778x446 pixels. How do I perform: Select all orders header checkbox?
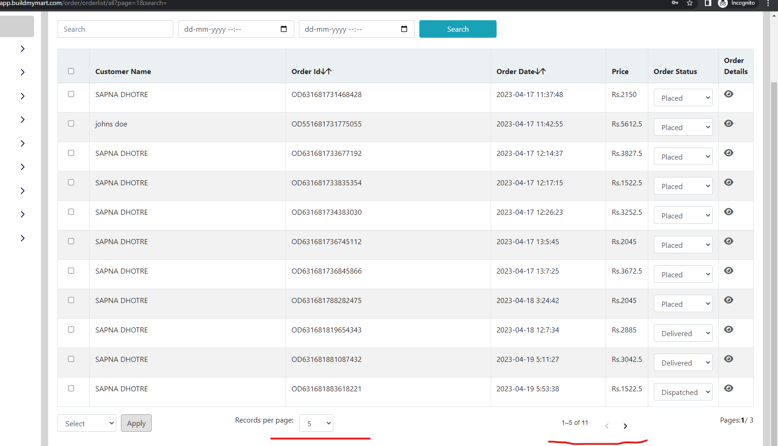71,71
